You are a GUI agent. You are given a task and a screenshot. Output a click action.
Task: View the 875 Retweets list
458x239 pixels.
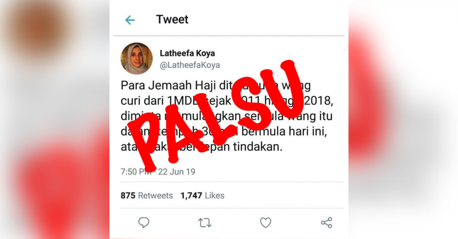tap(147, 195)
